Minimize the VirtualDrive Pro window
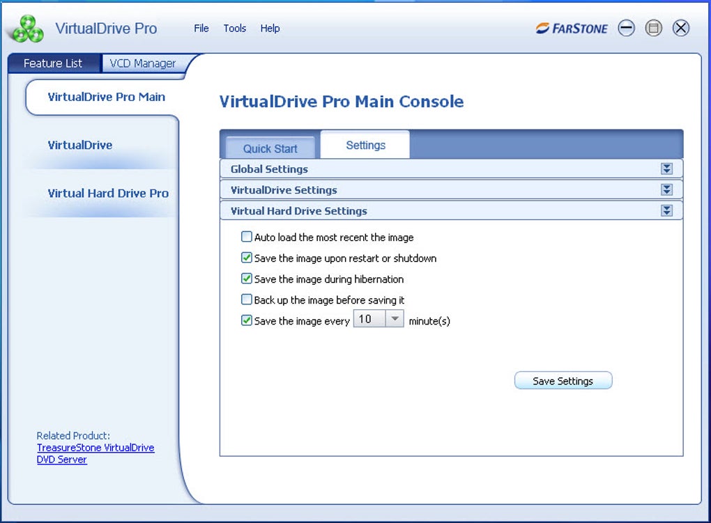The height and width of the screenshot is (523, 711). coord(626,28)
